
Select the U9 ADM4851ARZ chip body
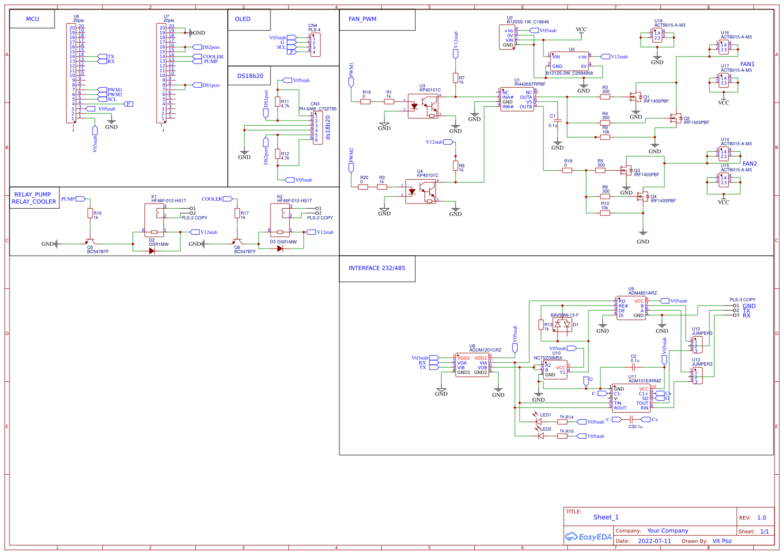[631, 308]
